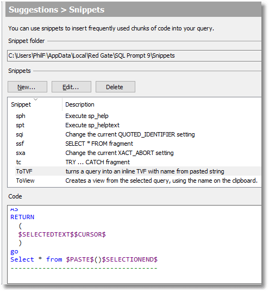Click the New... snippet button

27,87
